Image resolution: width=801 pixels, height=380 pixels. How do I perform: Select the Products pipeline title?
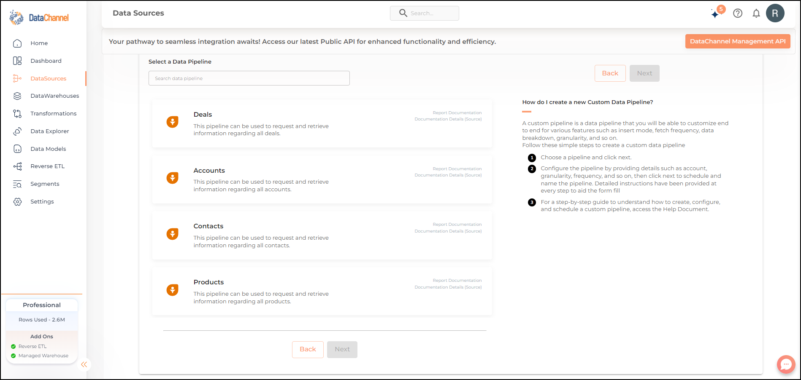tap(208, 282)
